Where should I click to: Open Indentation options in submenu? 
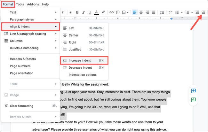pyautogui.click(x=84, y=75)
